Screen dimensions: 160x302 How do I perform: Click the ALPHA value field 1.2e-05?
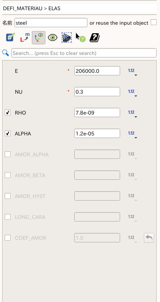point(97,133)
